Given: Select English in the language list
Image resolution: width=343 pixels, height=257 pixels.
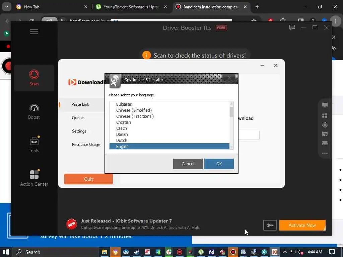Looking at the screenshot, I should pos(169,147).
